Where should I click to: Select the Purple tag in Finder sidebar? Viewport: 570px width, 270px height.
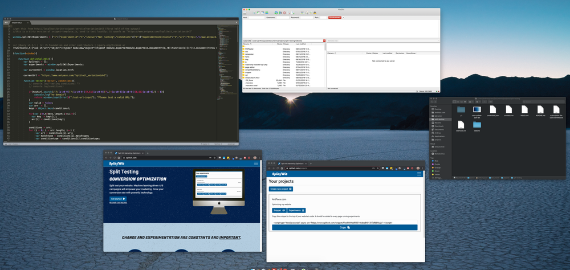(437, 164)
